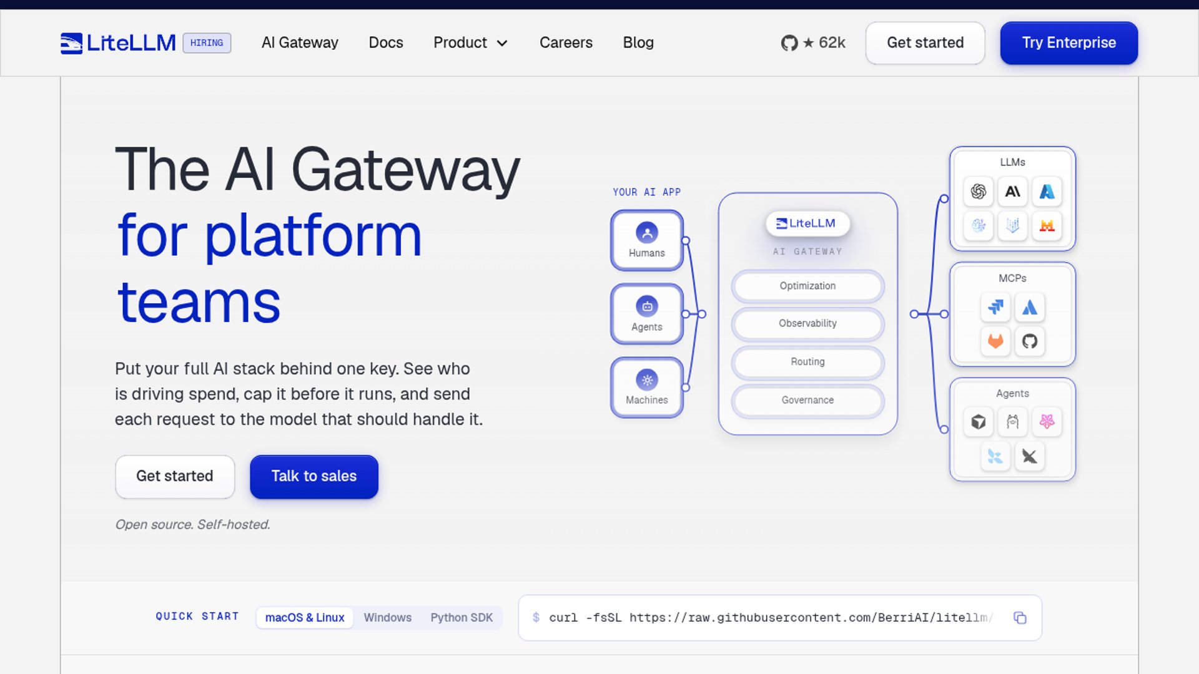Click the pink flower icon in Agents box

point(1047,422)
